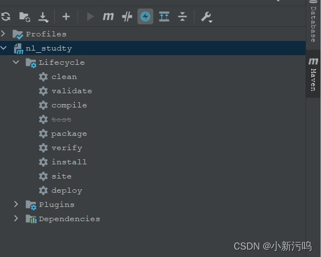321x257 pixels.
Task: Expand the Profiles node
Action: [3, 34]
